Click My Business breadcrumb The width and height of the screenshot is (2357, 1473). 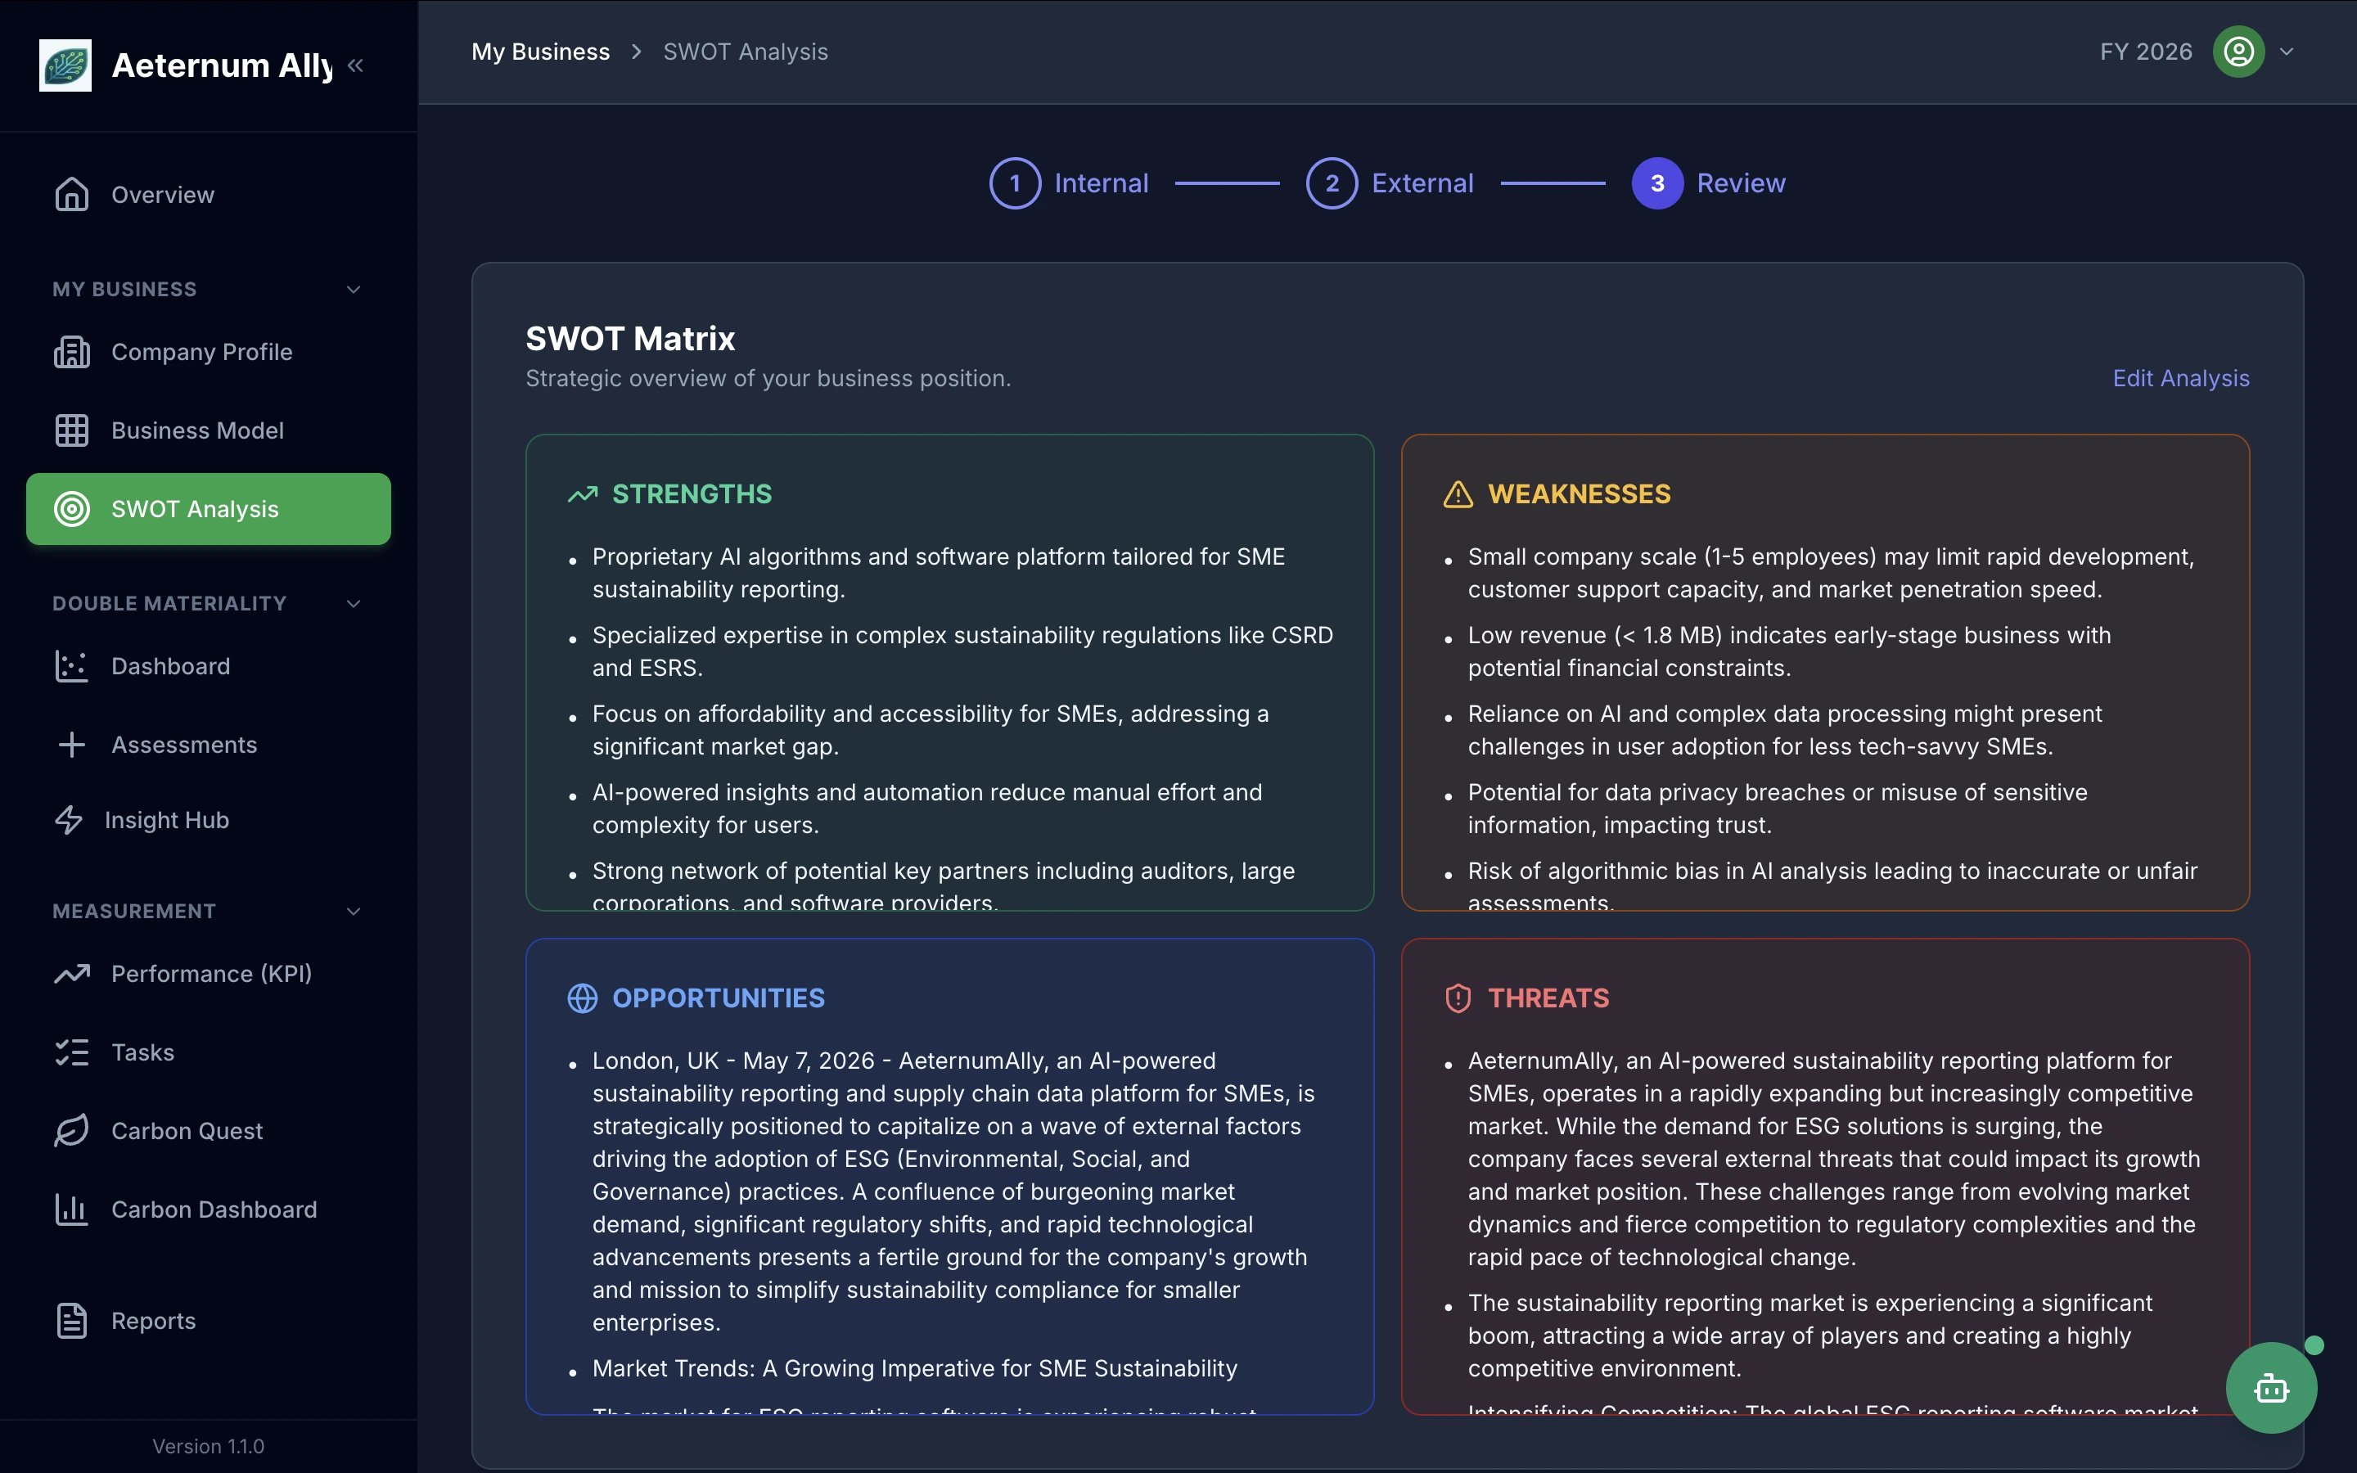(x=540, y=52)
